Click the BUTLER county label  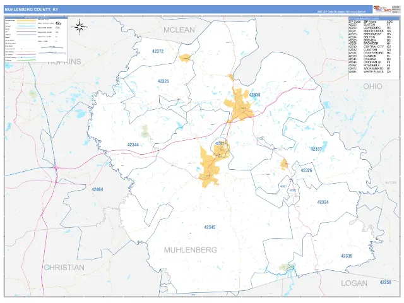pyautogui.click(x=391, y=182)
